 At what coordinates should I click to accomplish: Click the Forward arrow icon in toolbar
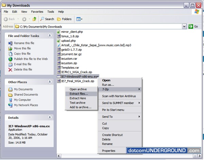pos(24,19)
